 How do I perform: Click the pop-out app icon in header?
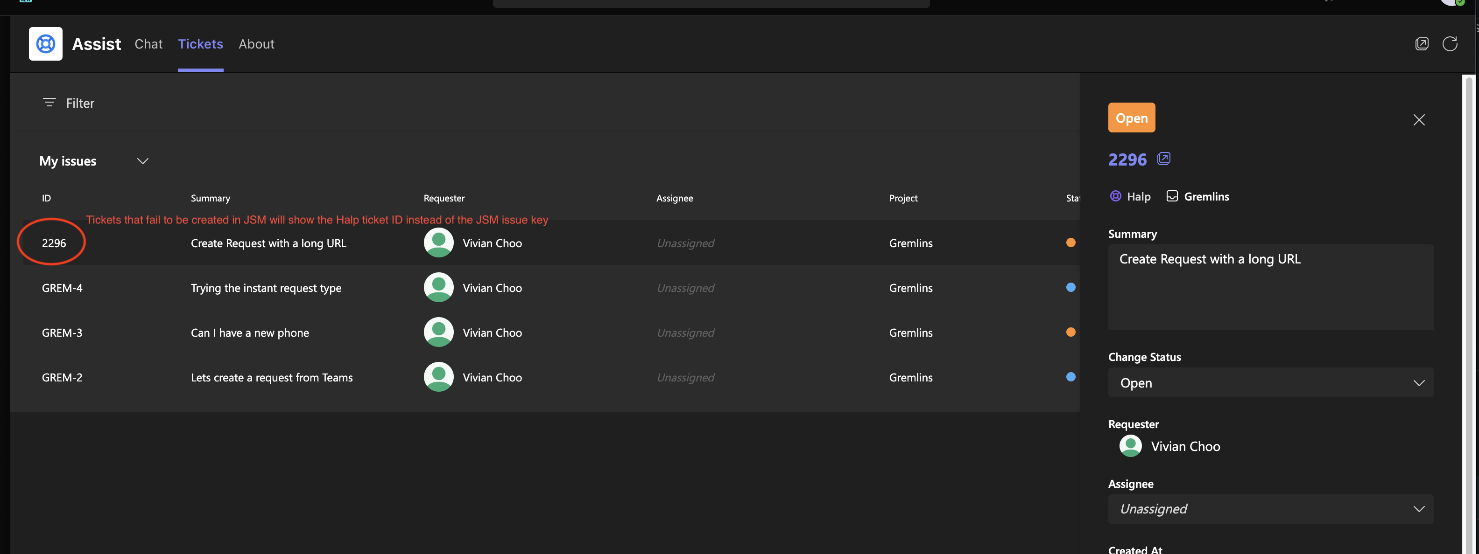[1422, 44]
